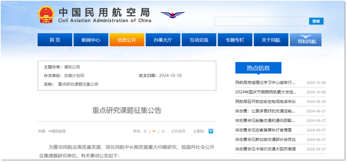
Task: Open 互动交流 interaction section
Action: 199,40
